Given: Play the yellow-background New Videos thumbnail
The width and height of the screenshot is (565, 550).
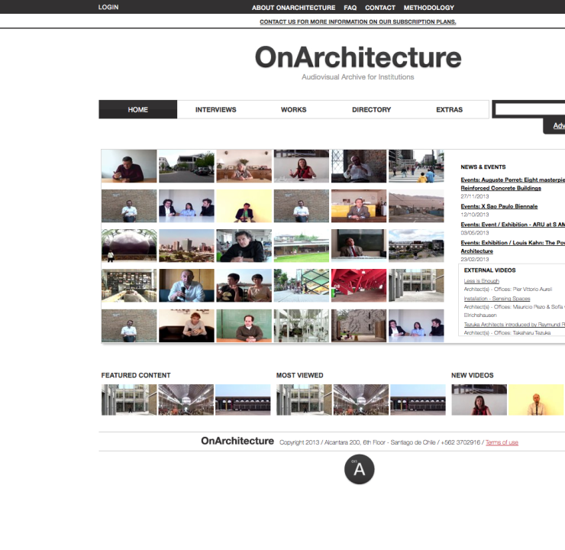Looking at the screenshot, I should coord(536,400).
